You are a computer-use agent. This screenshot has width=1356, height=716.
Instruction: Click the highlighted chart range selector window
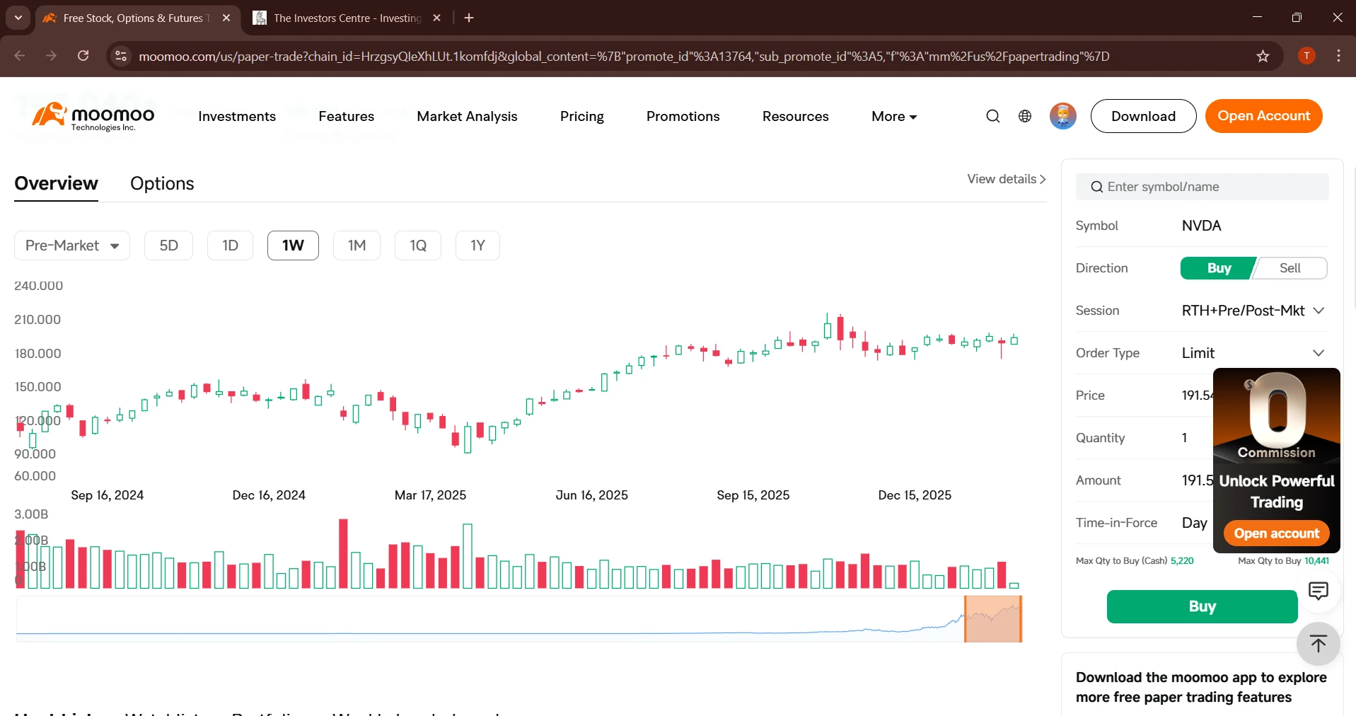click(992, 619)
